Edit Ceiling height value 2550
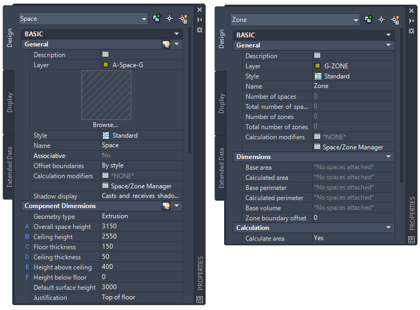 pos(142,237)
